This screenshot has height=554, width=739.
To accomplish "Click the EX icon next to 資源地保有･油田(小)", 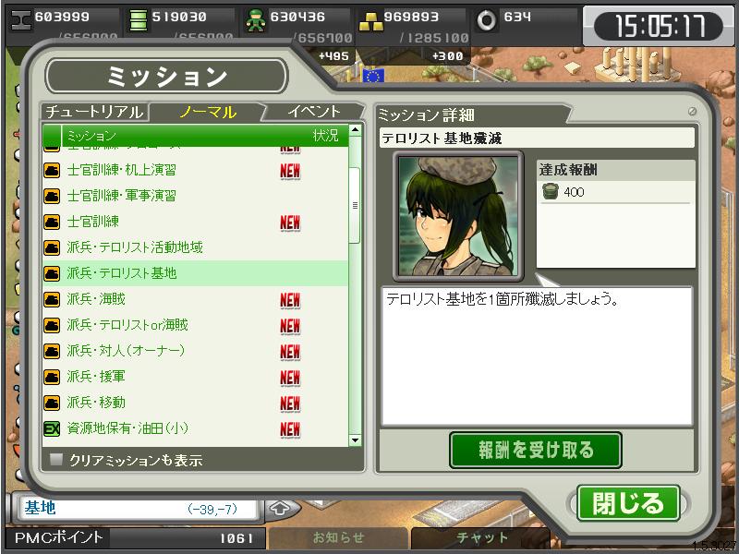I will tap(52, 428).
